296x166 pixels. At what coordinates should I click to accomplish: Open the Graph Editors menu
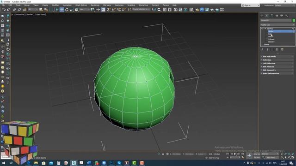(81, 5)
